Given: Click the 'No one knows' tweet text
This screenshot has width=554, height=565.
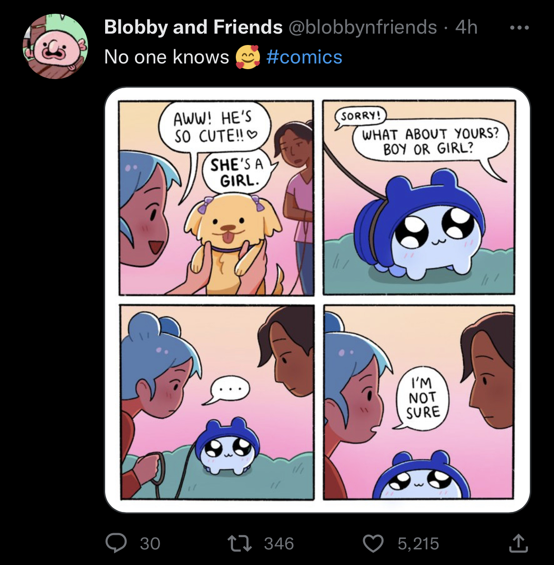Looking at the screenshot, I should pos(166,57).
